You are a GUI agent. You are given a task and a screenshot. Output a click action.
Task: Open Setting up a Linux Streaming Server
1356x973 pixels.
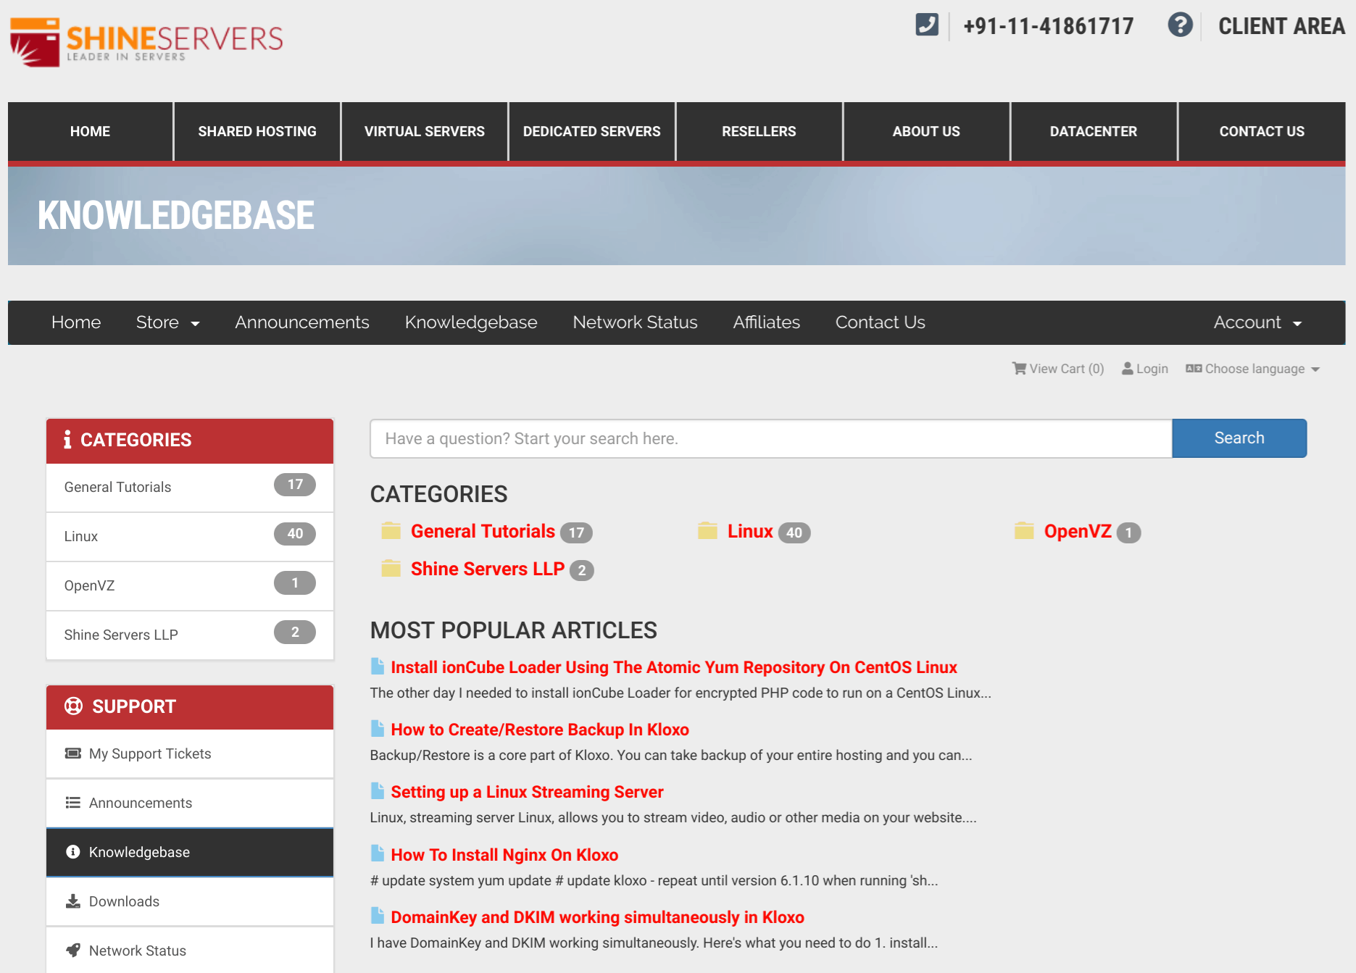pyautogui.click(x=527, y=792)
